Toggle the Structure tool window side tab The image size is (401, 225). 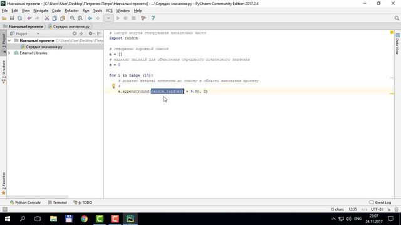pos(4,72)
